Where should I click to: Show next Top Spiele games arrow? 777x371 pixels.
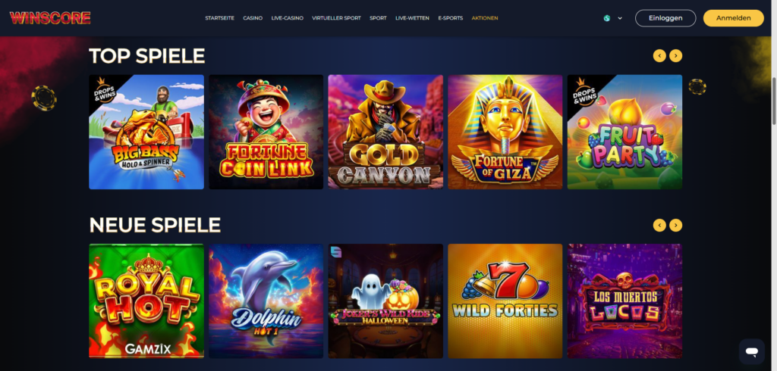click(x=676, y=56)
